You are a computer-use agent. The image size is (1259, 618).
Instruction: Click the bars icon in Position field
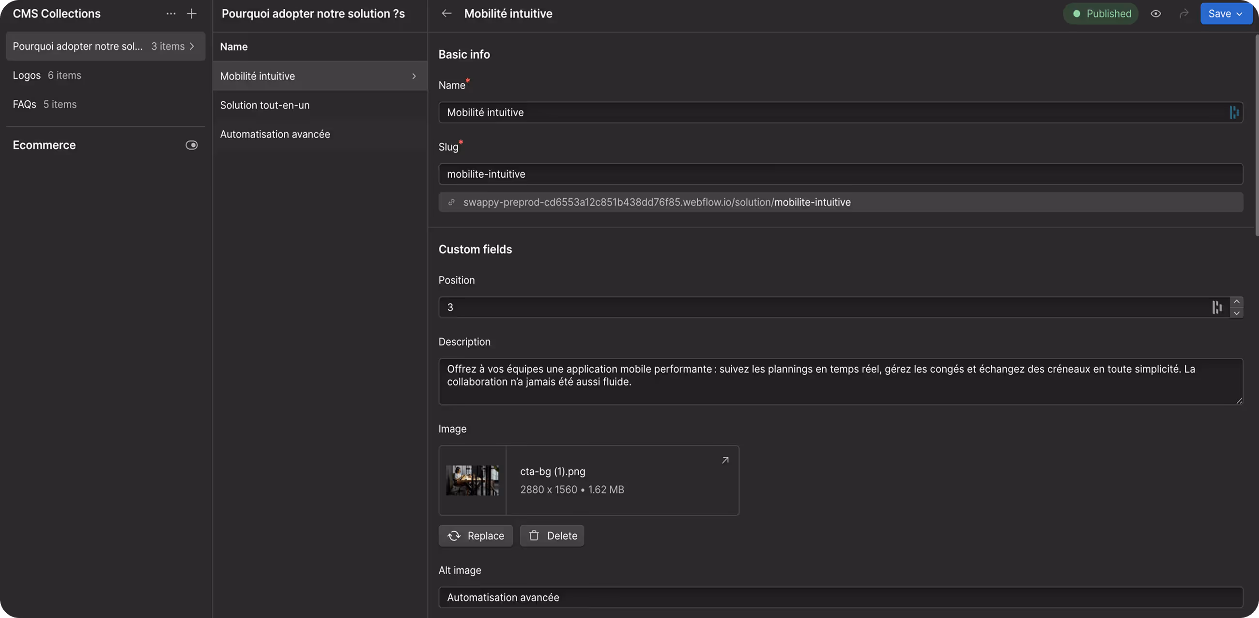click(x=1217, y=307)
